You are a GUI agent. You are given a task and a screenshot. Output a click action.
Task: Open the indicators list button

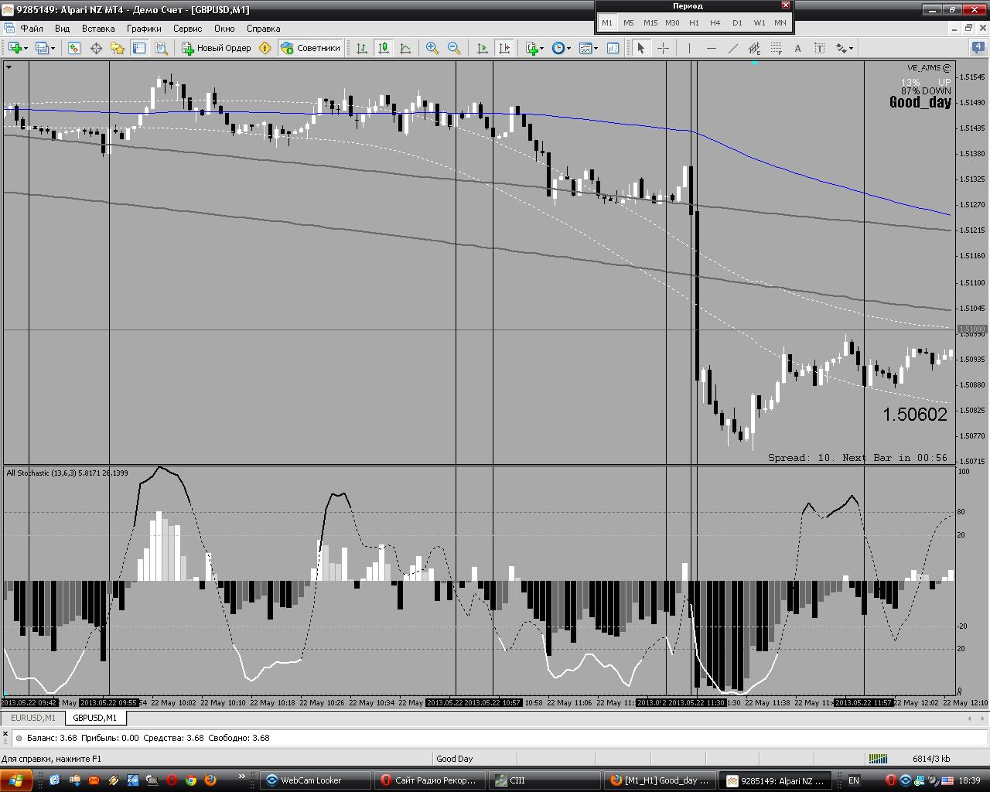(x=532, y=48)
